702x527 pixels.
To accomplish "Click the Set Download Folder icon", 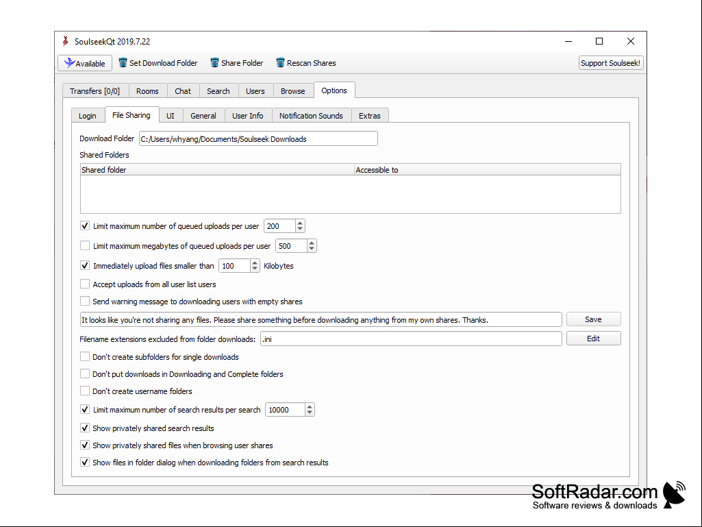I will (123, 63).
